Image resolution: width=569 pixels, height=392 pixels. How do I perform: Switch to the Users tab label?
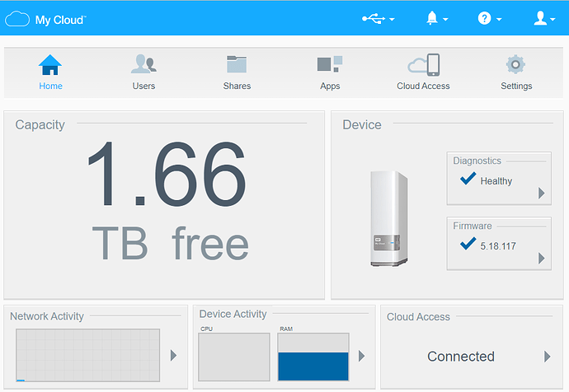click(x=143, y=86)
